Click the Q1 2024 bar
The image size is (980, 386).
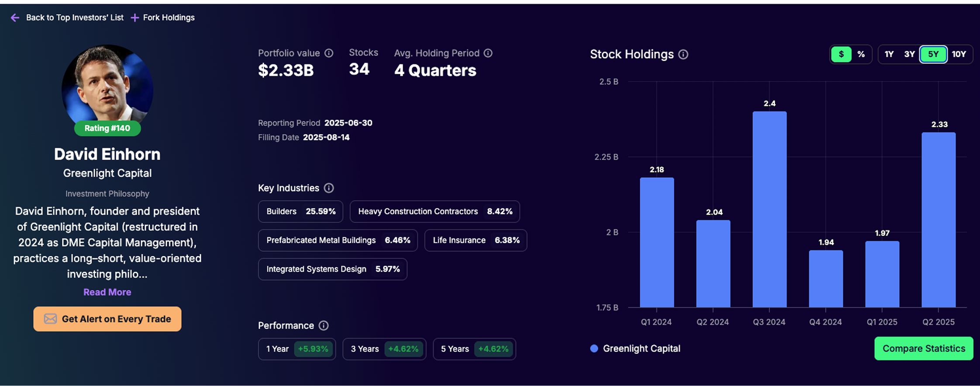pyautogui.click(x=657, y=242)
